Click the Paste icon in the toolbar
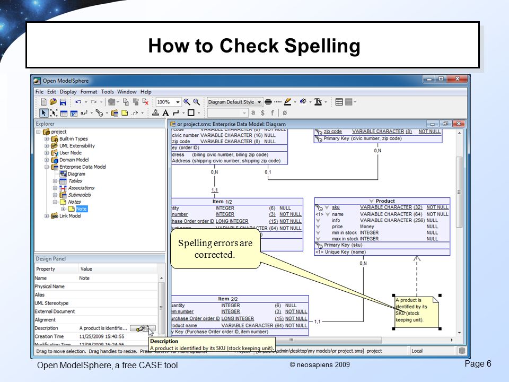Screen dimensions: 509x382 coord(136,102)
